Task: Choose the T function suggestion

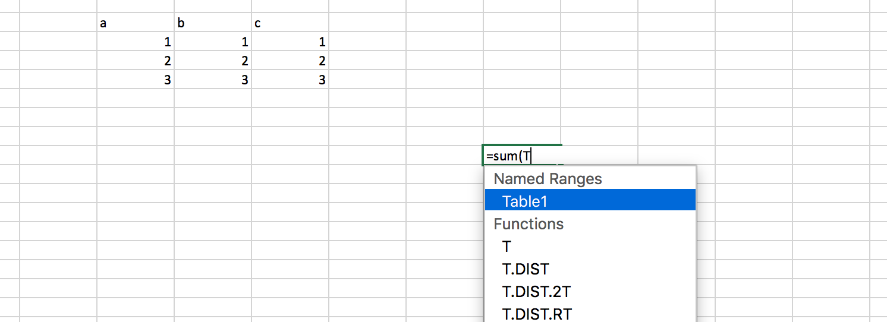Action: (x=507, y=247)
